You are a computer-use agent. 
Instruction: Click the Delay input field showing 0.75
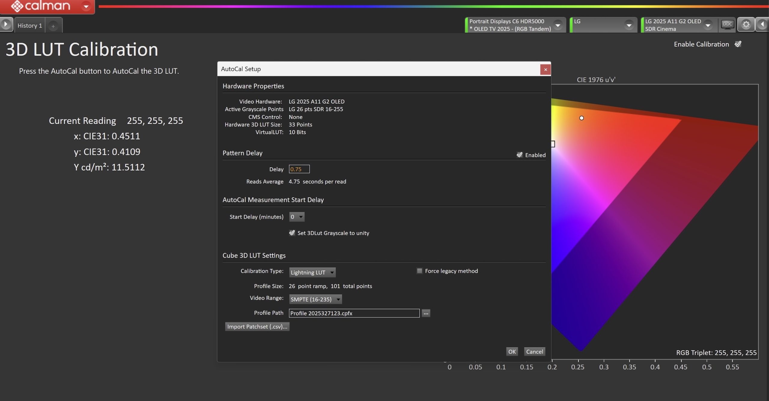coord(299,169)
